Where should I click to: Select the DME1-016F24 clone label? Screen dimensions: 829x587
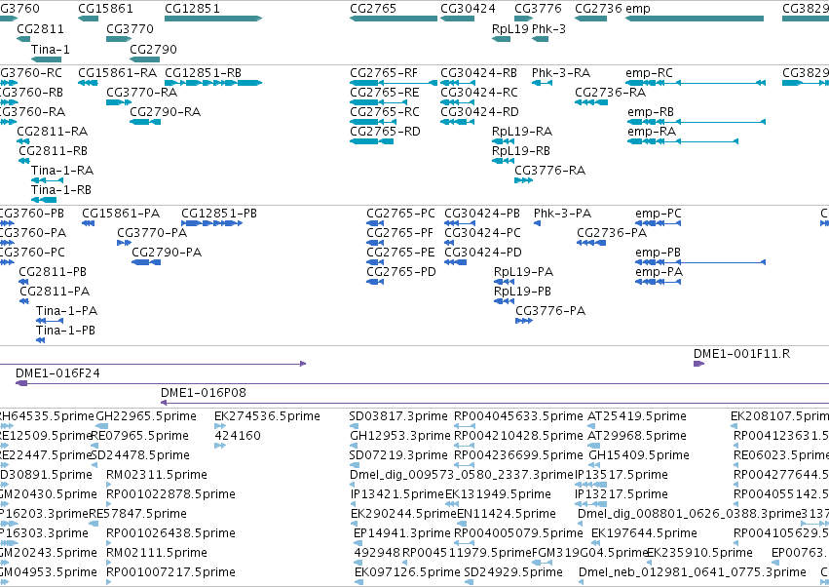[x=57, y=373]
